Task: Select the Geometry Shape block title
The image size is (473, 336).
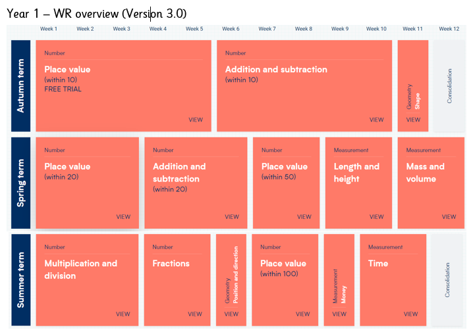Action: [417, 101]
